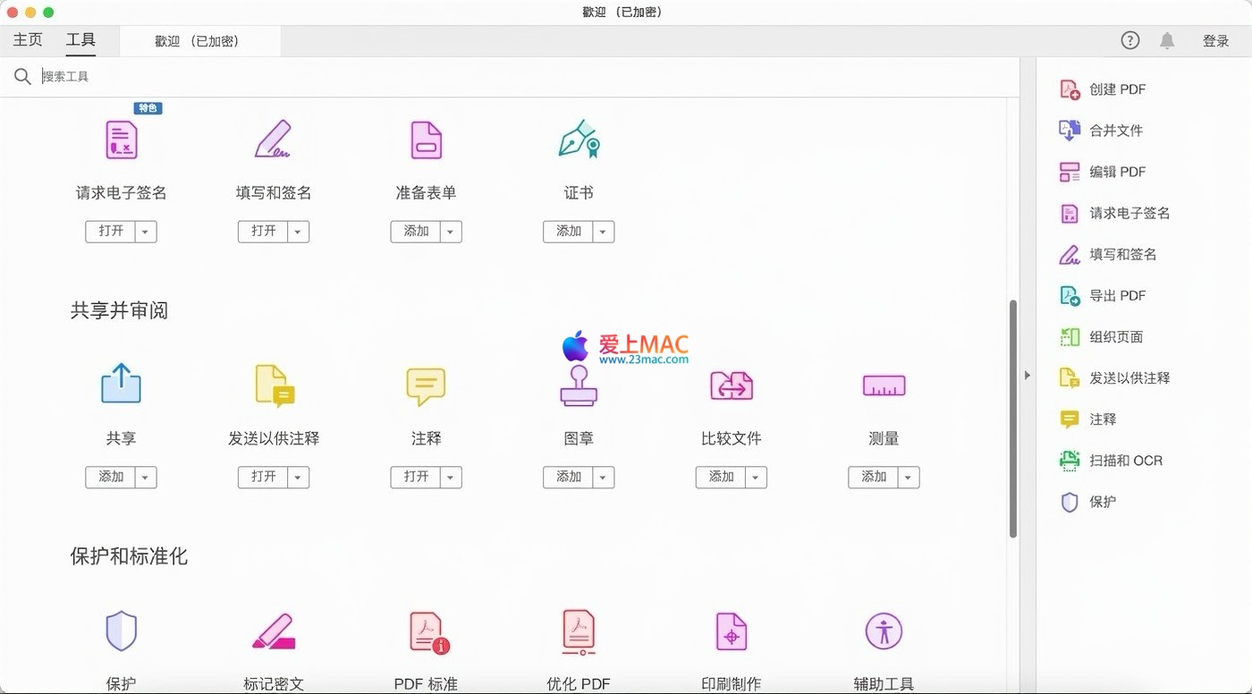Image resolution: width=1252 pixels, height=694 pixels.
Task: Click the notification bell icon
Action: (x=1167, y=41)
